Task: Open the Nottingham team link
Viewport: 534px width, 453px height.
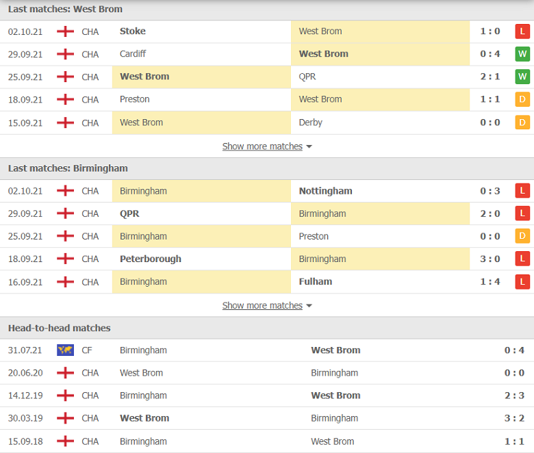Action: point(326,191)
